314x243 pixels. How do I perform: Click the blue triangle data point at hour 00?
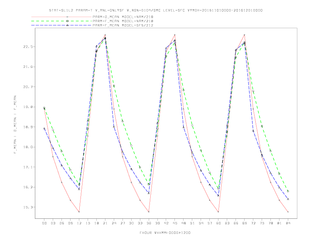point(44,128)
